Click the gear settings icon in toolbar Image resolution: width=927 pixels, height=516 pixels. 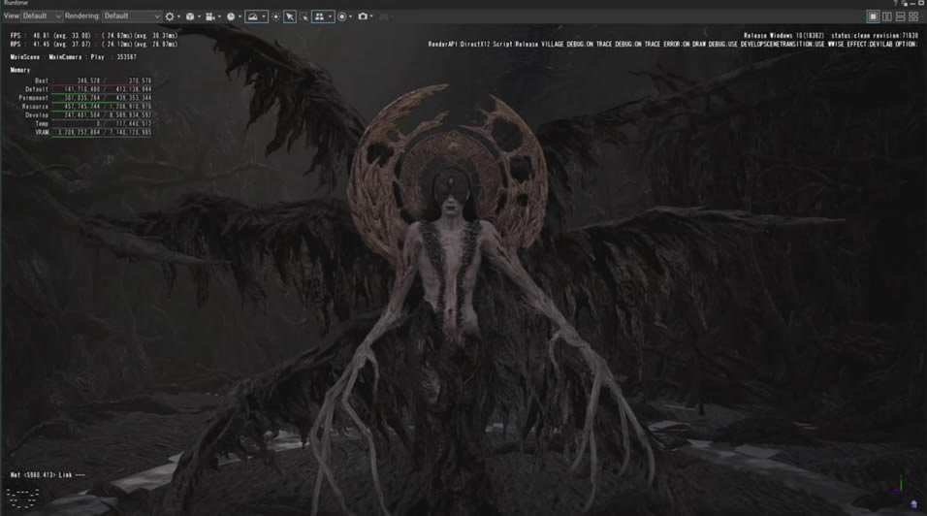(170, 16)
